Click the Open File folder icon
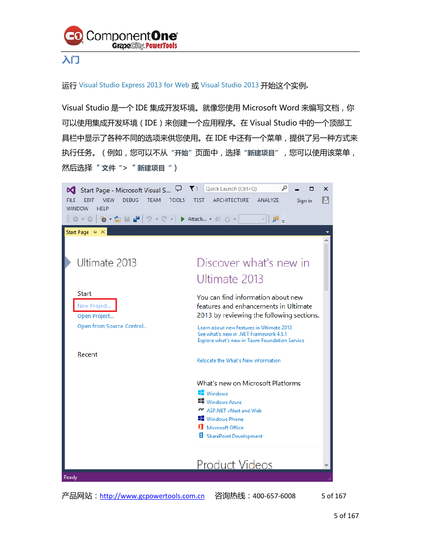The height and width of the screenshot is (545, 421). pyautogui.click(x=118, y=219)
